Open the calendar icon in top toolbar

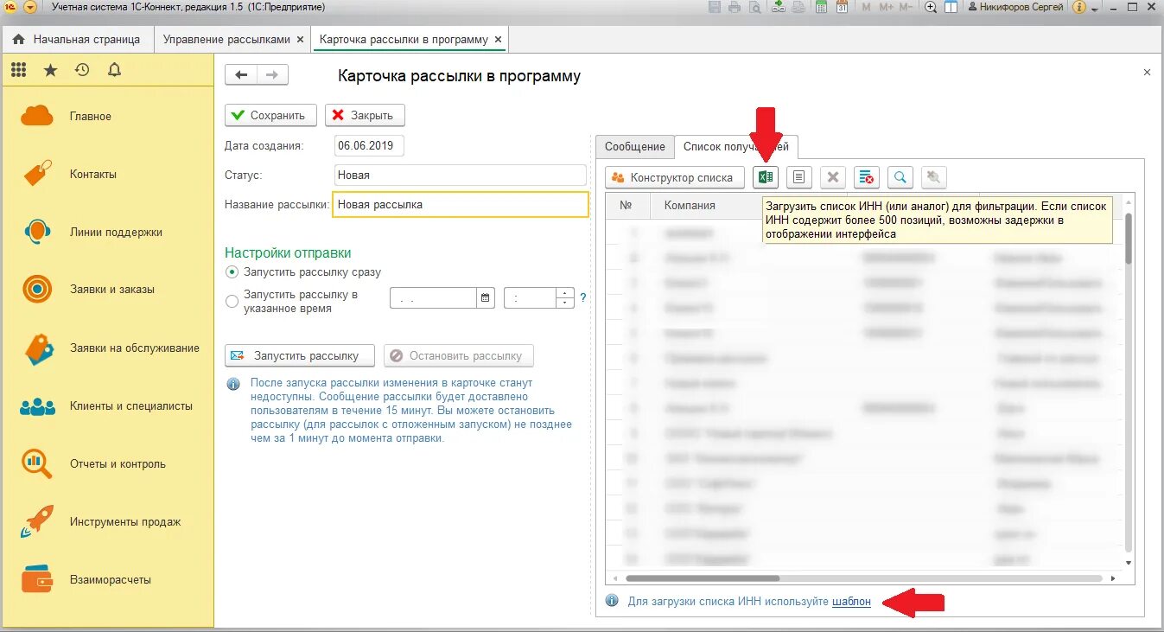(841, 7)
